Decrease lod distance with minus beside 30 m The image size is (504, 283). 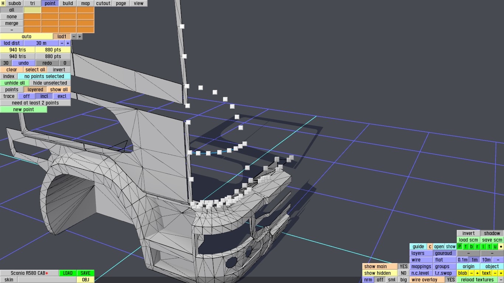coord(62,43)
